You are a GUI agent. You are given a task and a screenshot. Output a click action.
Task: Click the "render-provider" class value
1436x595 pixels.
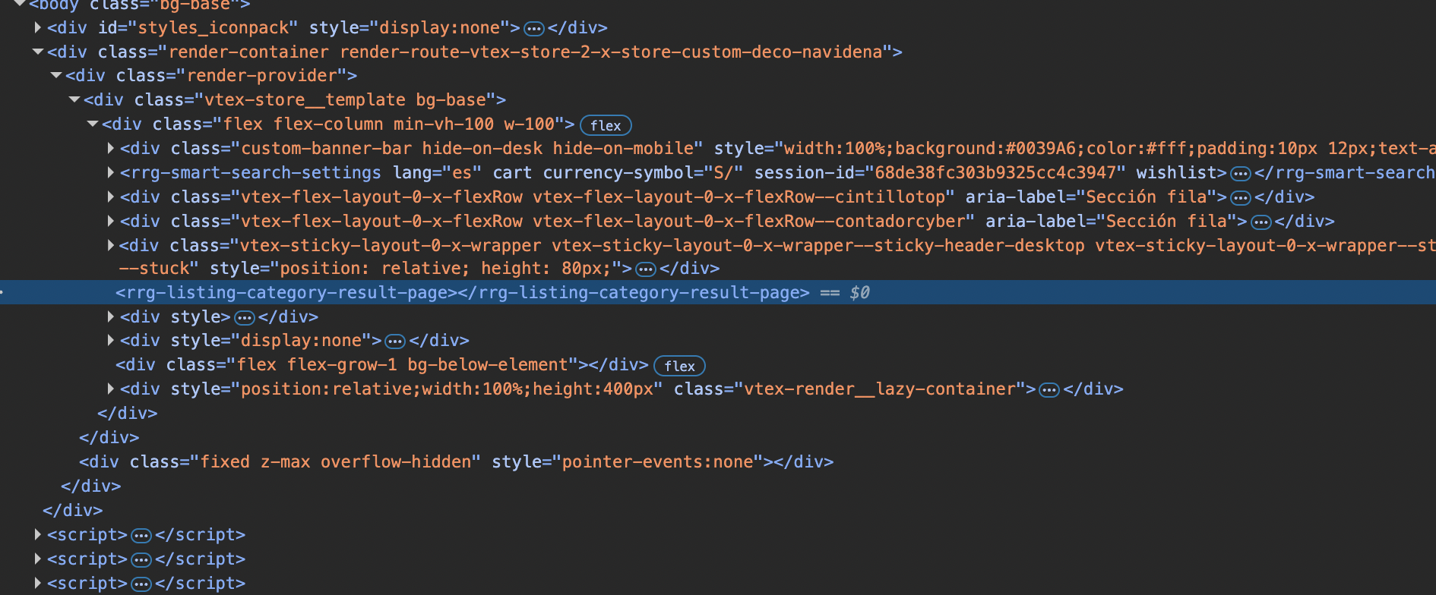(261, 76)
